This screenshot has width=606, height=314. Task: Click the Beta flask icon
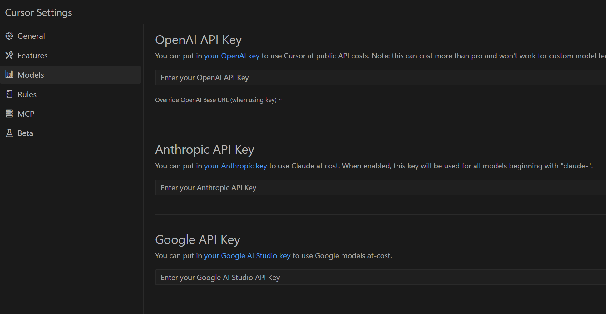(9, 133)
